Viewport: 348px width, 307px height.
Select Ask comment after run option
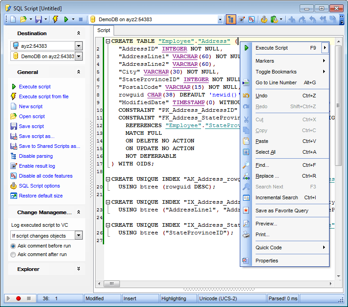click(x=13, y=255)
